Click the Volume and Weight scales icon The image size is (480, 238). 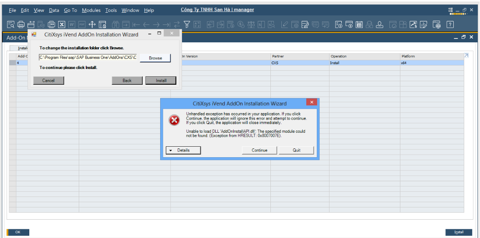click(x=251, y=24)
